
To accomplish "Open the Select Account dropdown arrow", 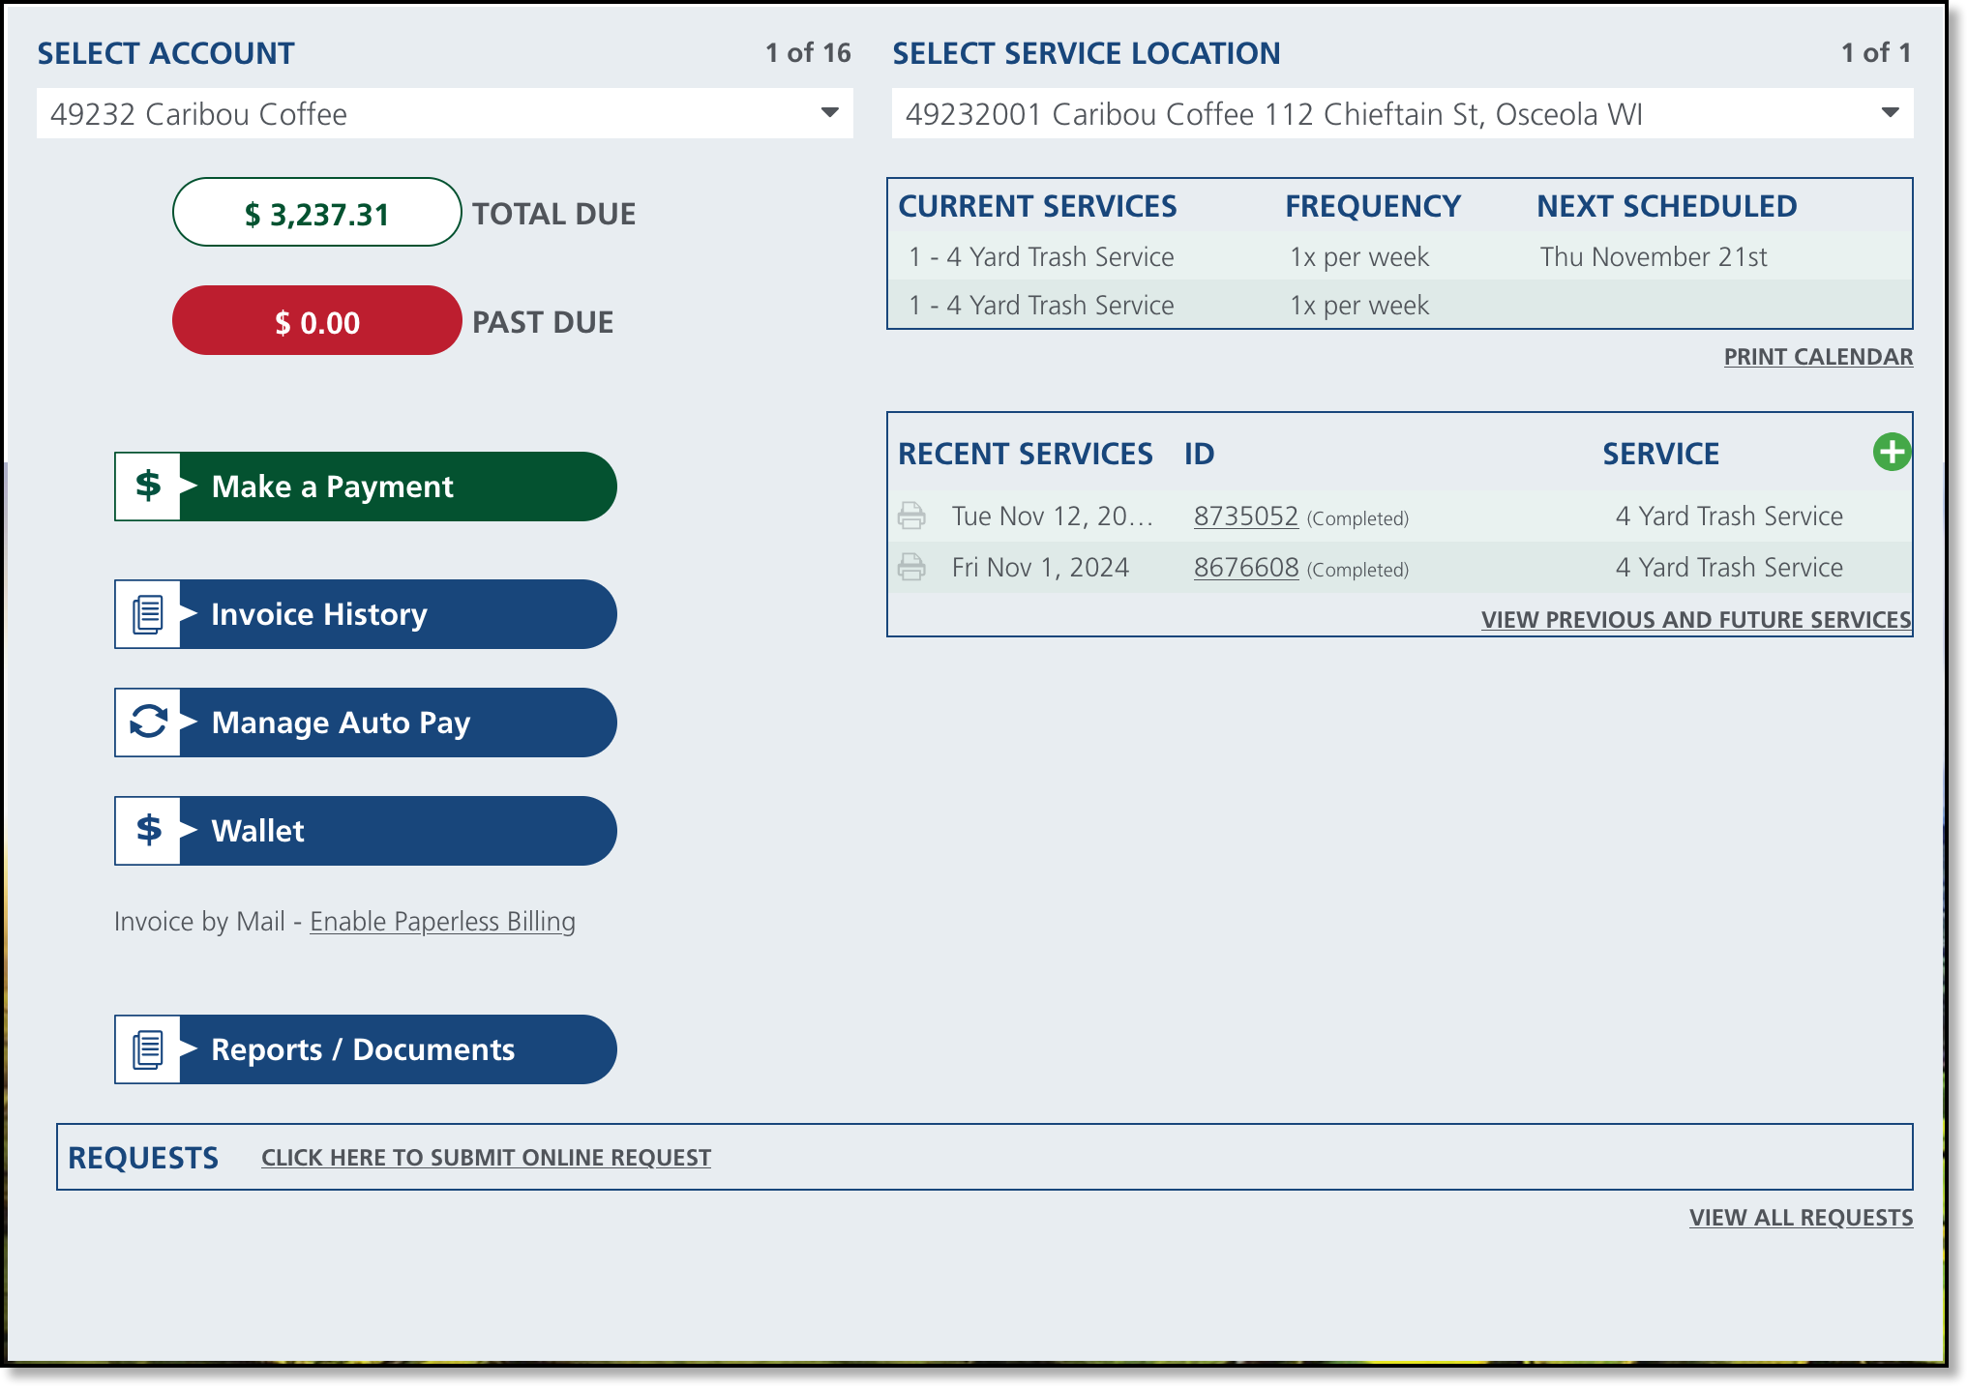I will (x=829, y=113).
